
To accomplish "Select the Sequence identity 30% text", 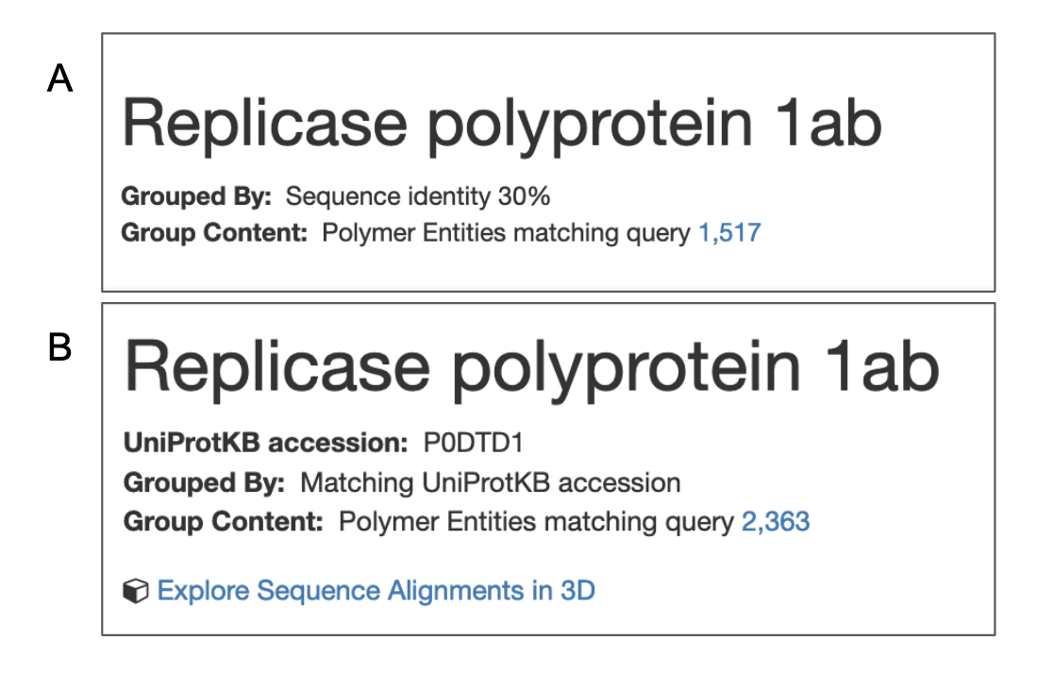I will (417, 197).
